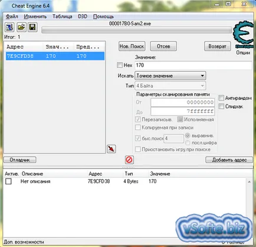Click the Адрес column header in results
Image resolution: width=256 pixels, height=247 pixels.
[15, 47]
